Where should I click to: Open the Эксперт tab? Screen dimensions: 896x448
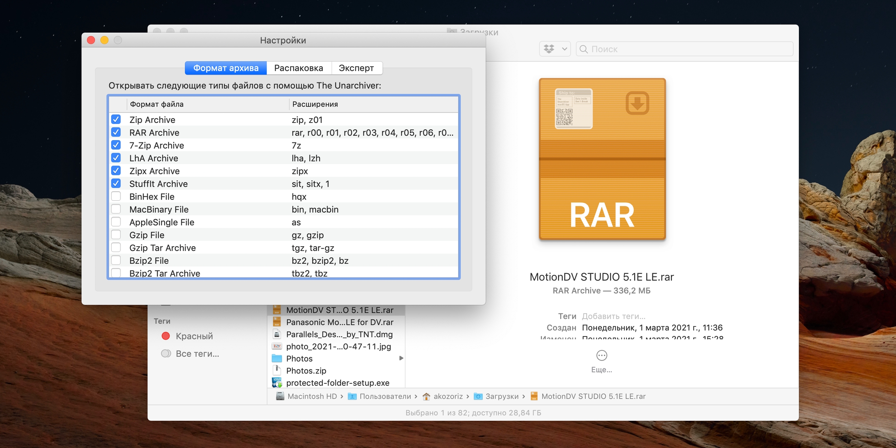tap(356, 68)
